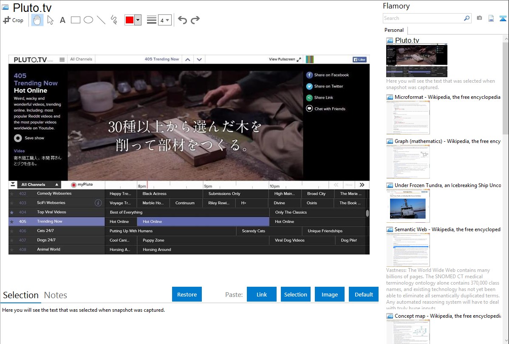Undo the last annotation

[x=182, y=20]
